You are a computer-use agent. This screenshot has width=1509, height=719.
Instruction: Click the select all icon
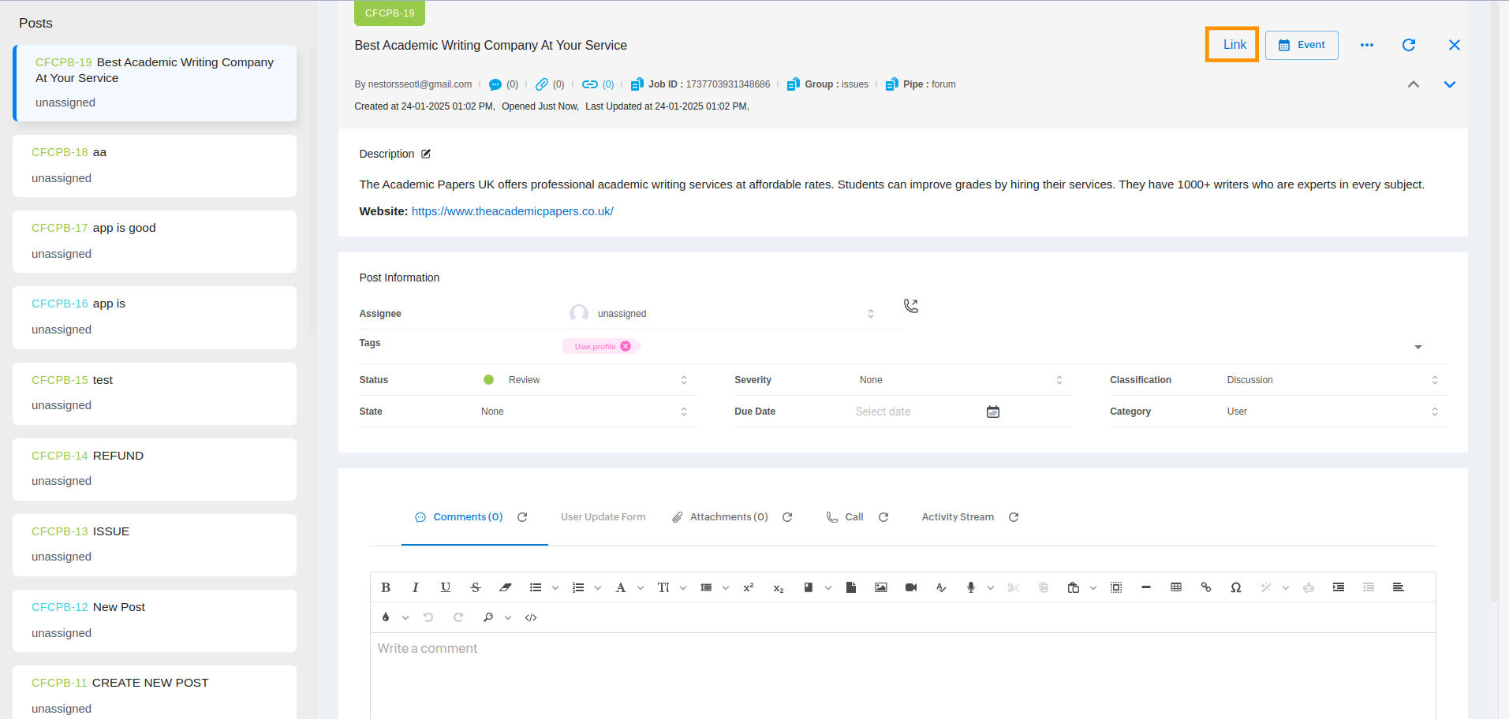pyautogui.click(x=1116, y=587)
